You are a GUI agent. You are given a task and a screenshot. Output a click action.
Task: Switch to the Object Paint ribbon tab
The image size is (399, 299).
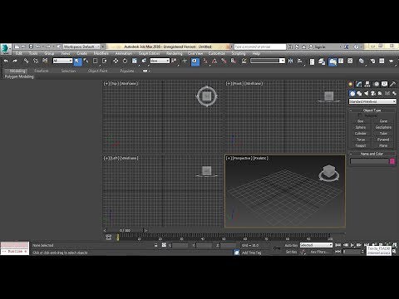pos(97,71)
